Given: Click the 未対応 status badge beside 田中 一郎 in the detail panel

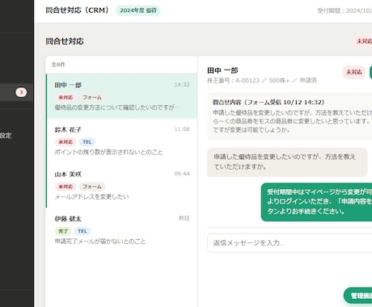Looking at the screenshot, I should [x=354, y=72].
